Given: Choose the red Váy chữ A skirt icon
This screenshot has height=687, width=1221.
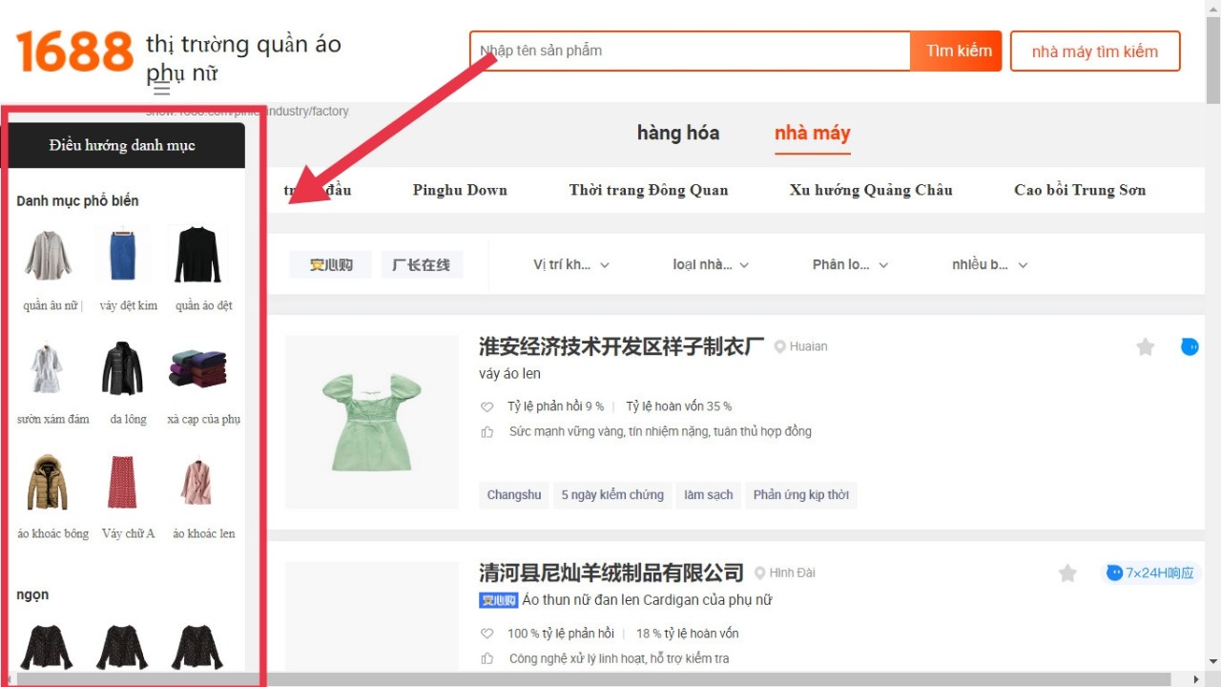Looking at the screenshot, I should [x=123, y=482].
